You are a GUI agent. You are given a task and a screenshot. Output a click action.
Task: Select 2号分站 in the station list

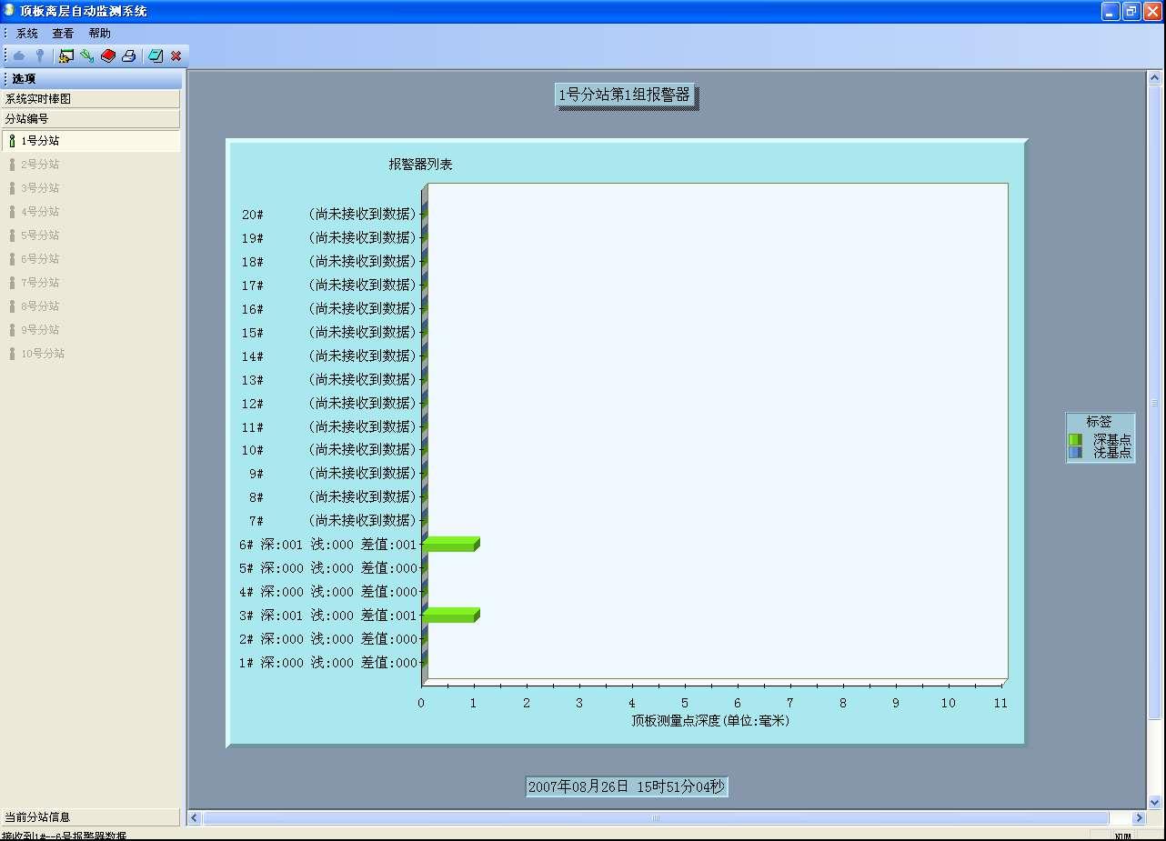pyautogui.click(x=40, y=165)
